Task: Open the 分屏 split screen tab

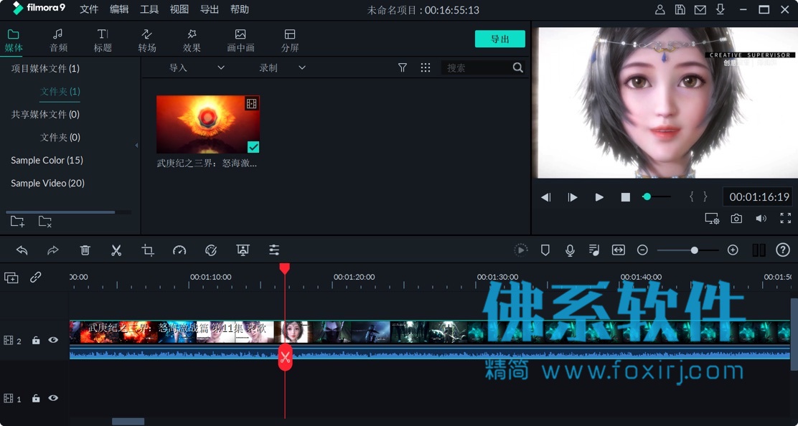Action: tap(290, 41)
